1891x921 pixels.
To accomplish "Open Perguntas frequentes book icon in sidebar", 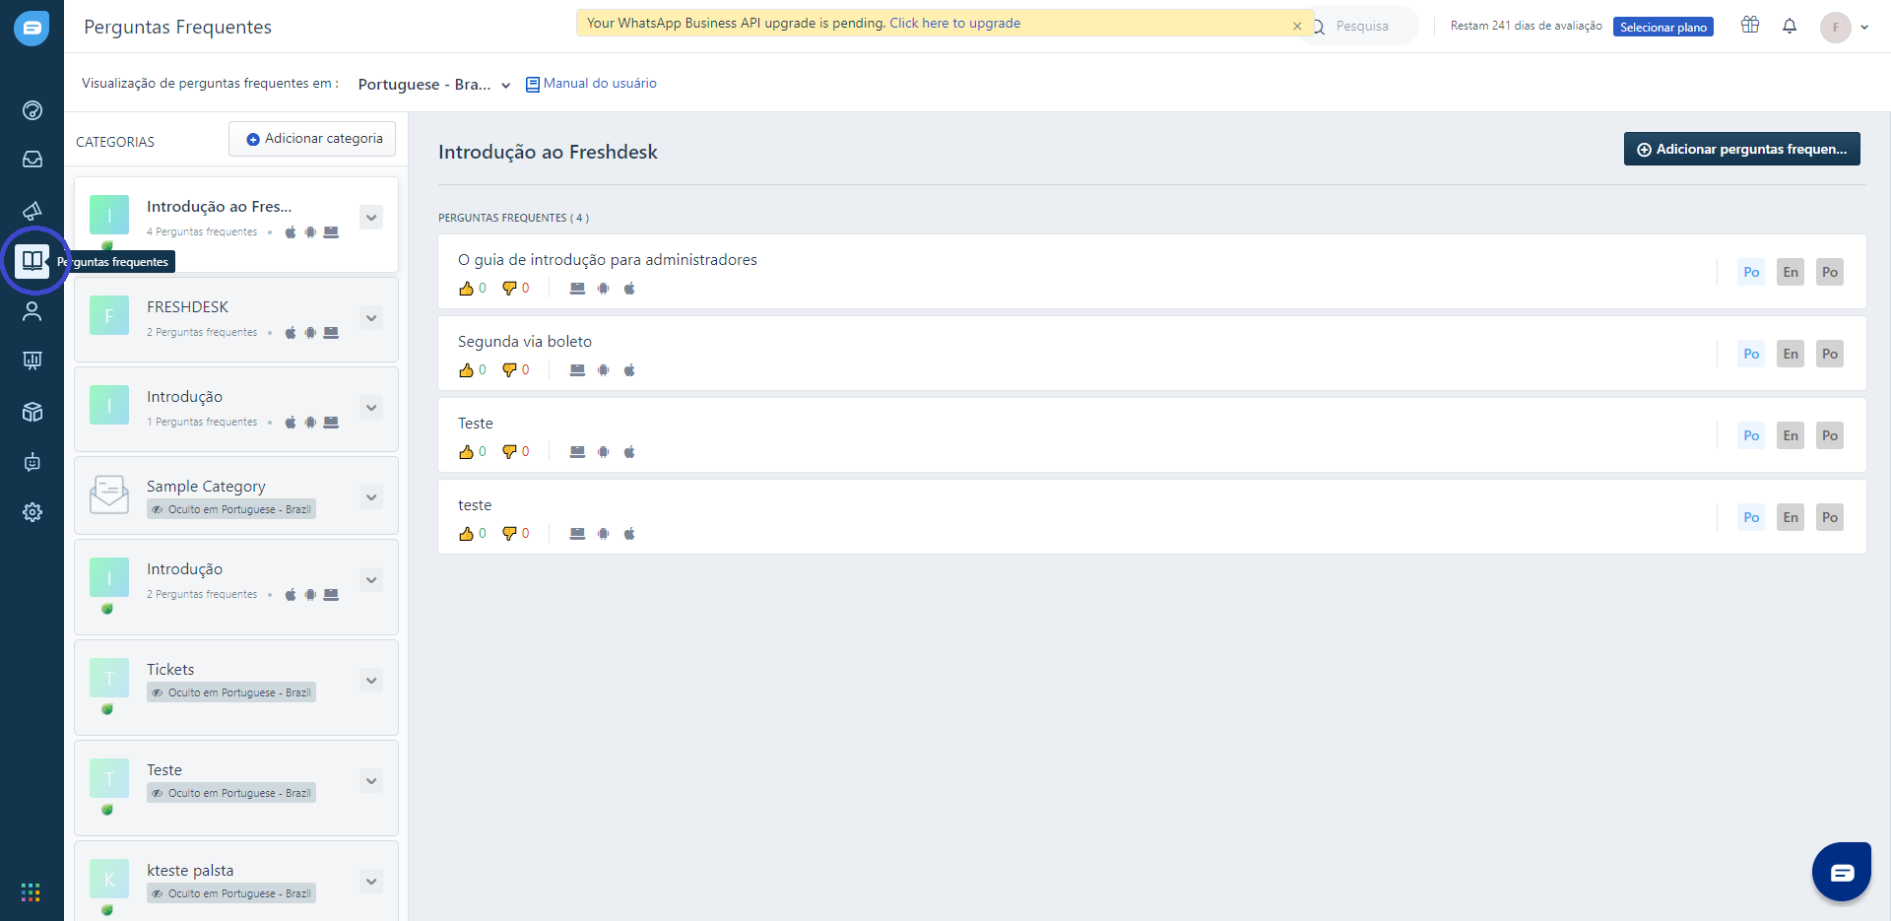I will [x=33, y=261].
